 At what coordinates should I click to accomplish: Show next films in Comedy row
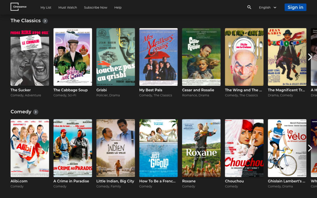(x=310, y=148)
